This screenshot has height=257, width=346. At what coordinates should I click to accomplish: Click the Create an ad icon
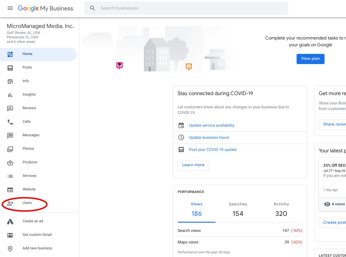tap(10, 222)
